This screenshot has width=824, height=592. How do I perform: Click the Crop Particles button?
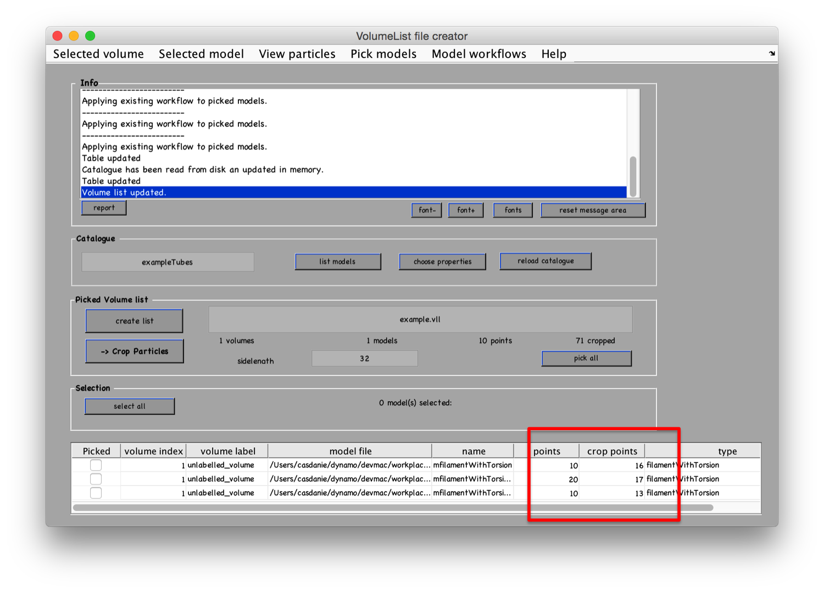(x=135, y=351)
